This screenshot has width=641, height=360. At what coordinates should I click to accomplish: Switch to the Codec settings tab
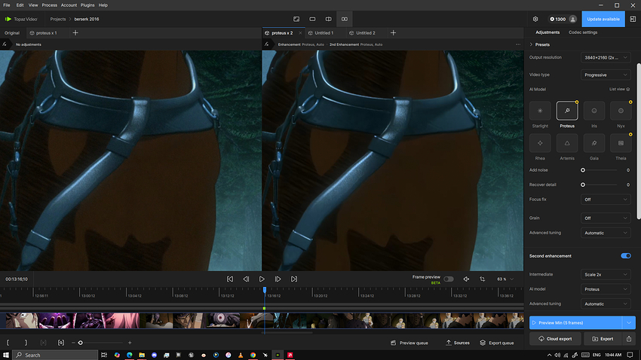(x=583, y=32)
